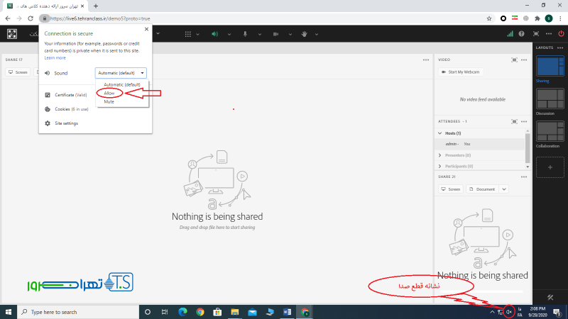Open the dropdown arrow next to Document
The image size is (568, 319).
(504, 189)
